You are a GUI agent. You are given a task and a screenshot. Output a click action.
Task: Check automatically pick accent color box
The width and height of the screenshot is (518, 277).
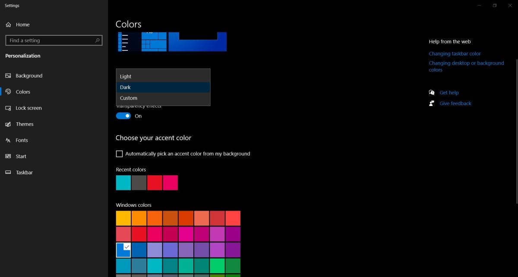pos(120,154)
